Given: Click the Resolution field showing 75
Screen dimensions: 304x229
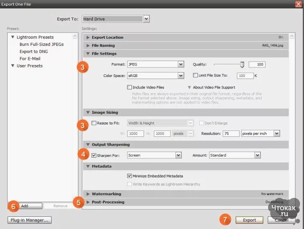Looking at the screenshot, I should pyautogui.click(x=231, y=134).
